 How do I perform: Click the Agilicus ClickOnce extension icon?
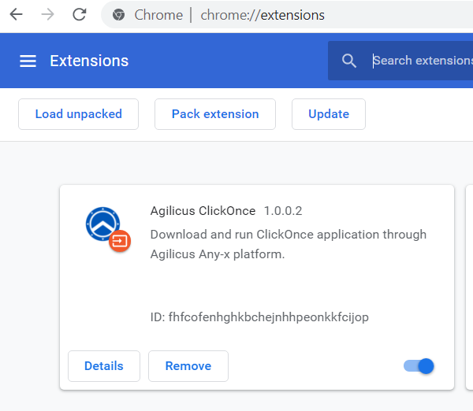coord(108,229)
